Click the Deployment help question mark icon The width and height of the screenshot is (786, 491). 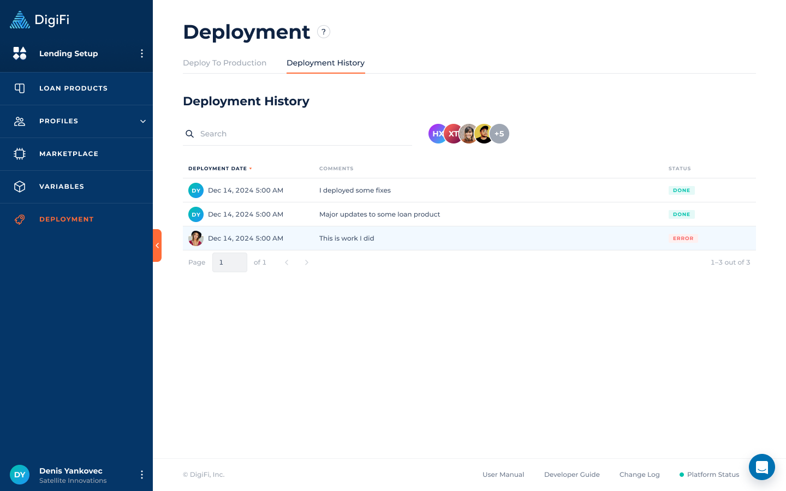click(x=324, y=32)
